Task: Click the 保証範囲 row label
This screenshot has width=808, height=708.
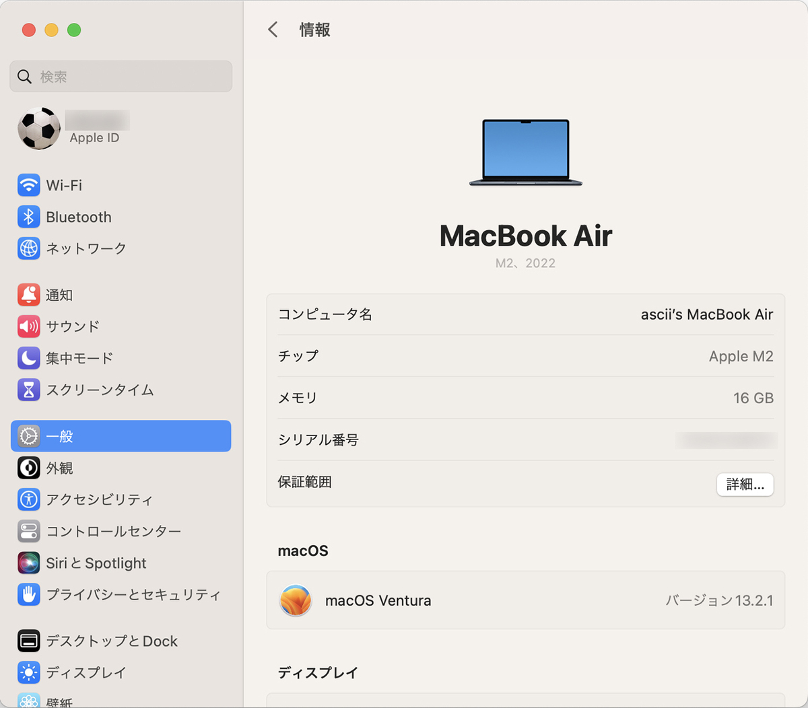Action: (305, 482)
